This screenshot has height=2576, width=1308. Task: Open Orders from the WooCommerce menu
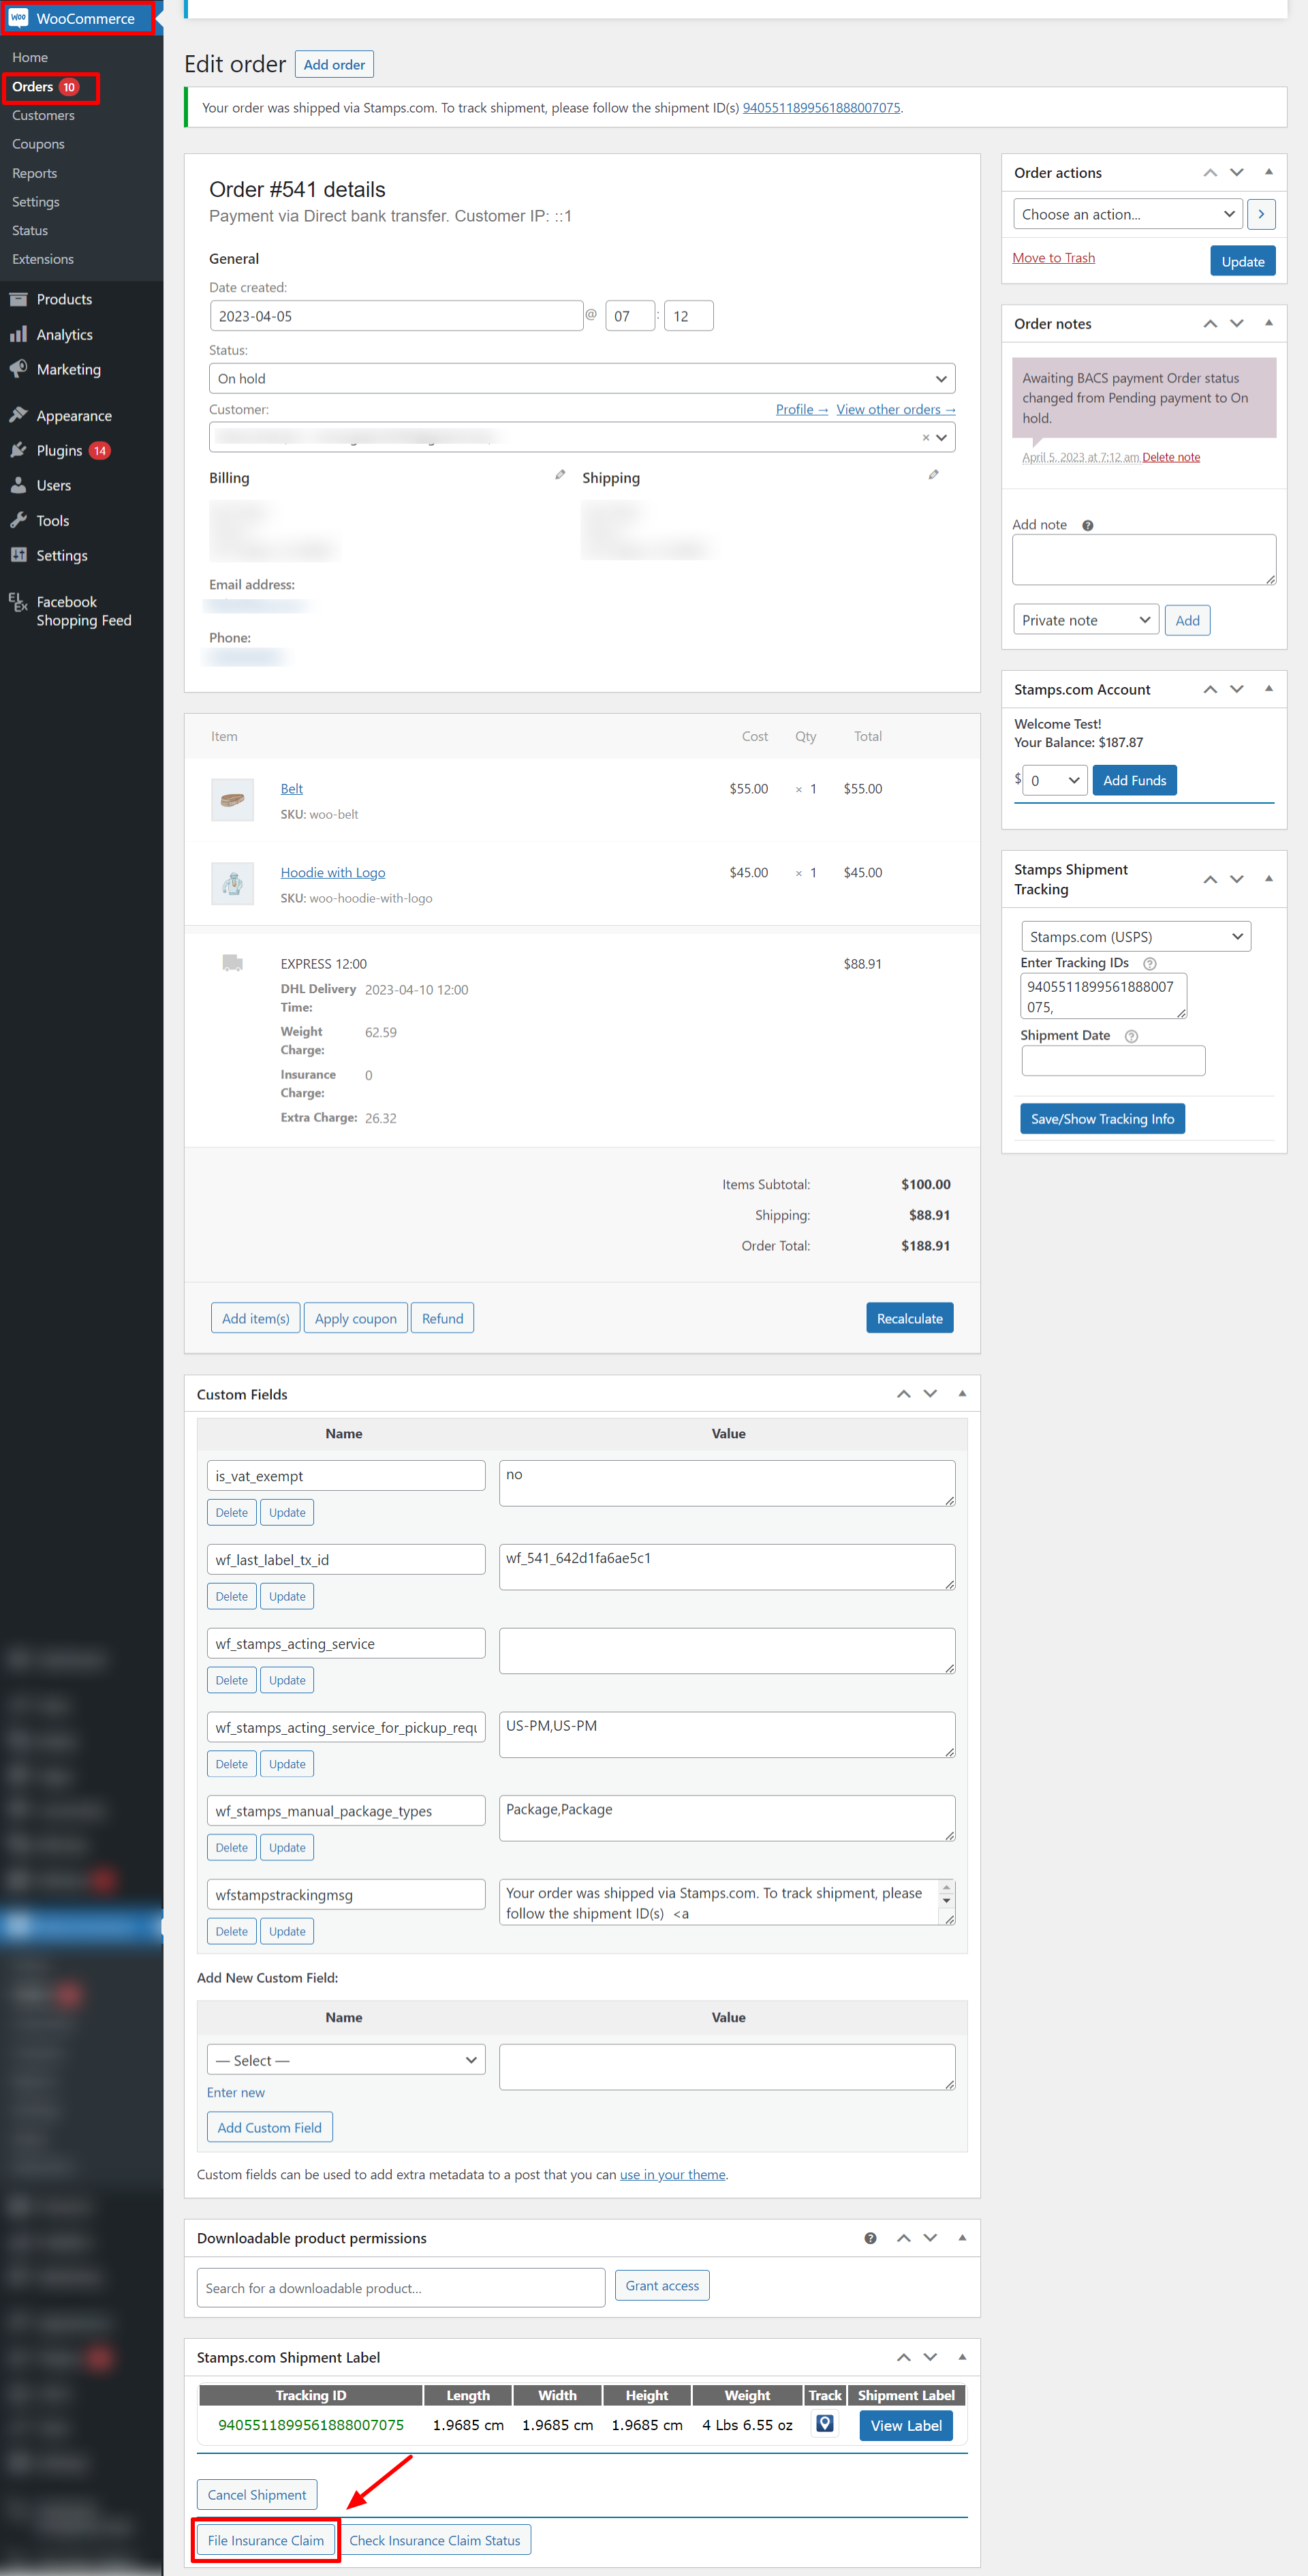[34, 87]
